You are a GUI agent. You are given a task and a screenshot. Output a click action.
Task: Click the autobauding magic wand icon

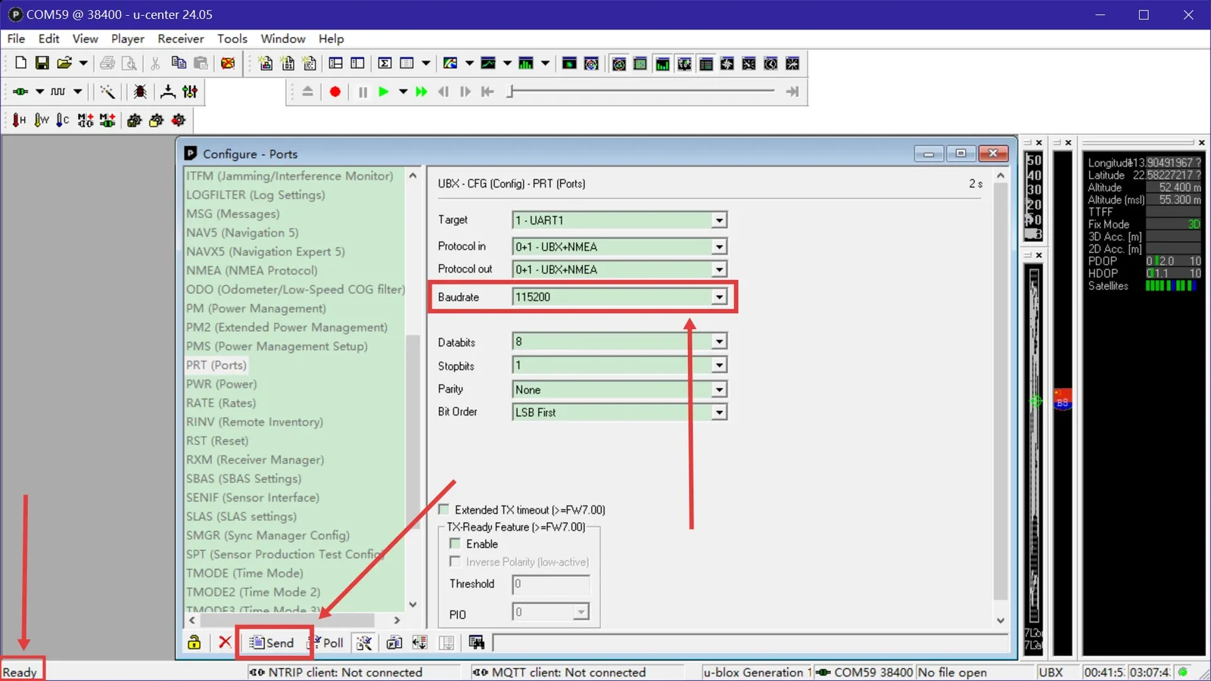[x=107, y=92]
